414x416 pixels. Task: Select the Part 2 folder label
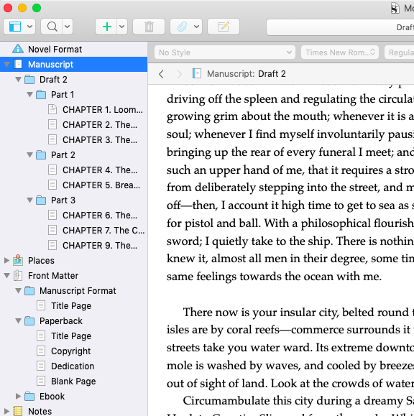pyautogui.click(x=63, y=155)
